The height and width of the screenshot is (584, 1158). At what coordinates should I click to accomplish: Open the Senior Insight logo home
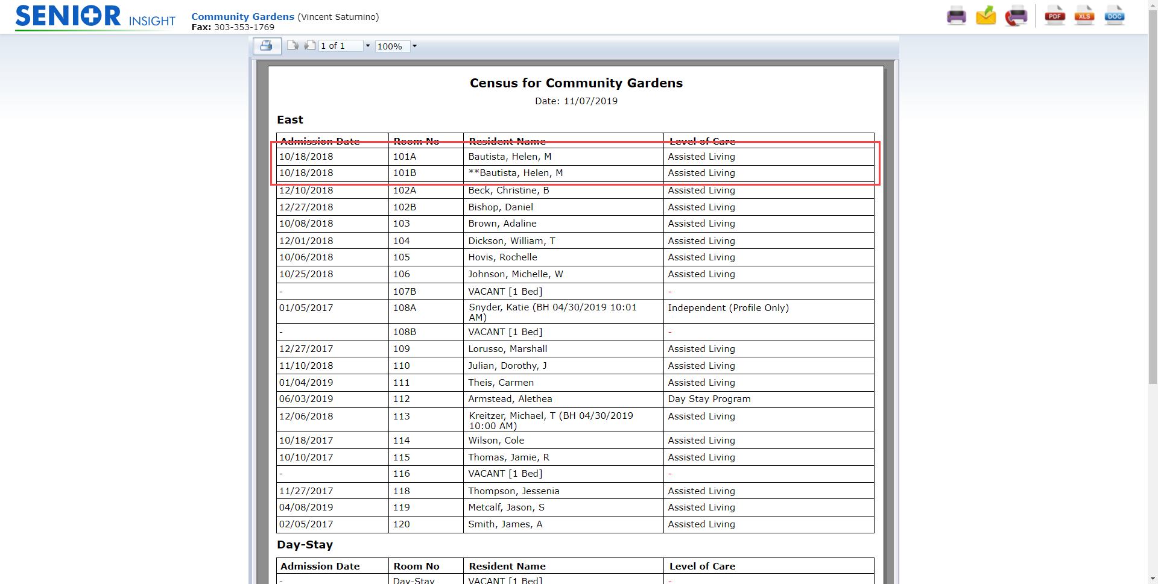click(x=95, y=17)
